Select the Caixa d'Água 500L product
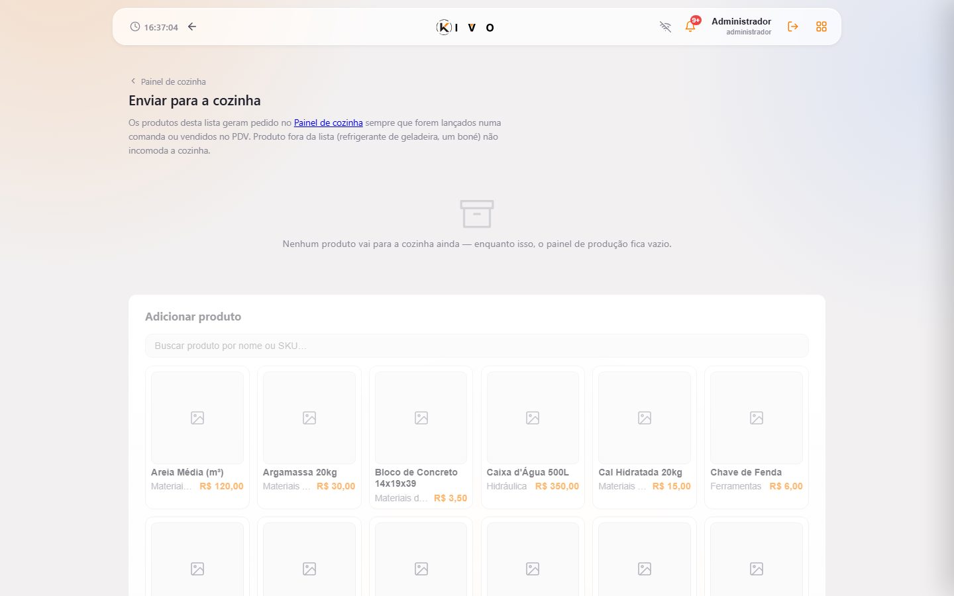 (x=533, y=437)
